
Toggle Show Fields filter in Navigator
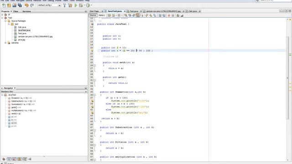tap(9, 159)
